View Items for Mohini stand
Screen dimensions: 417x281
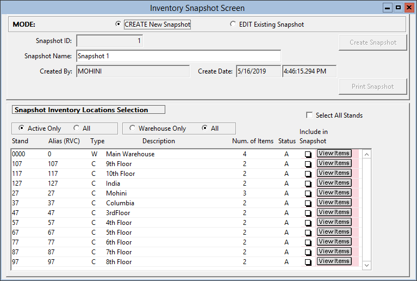click(x=334, y=192)
